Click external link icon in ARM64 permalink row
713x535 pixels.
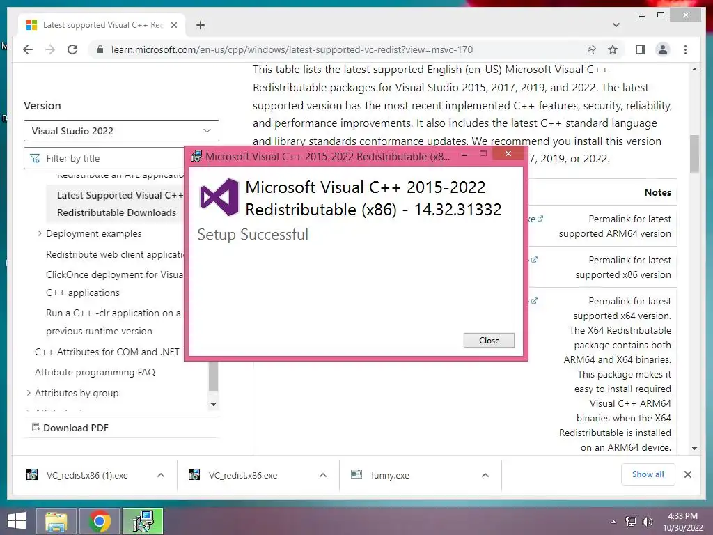click(x=540, y=219)
